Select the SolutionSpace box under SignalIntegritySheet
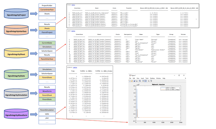The height and width of the screenshot is (129, 216). (x=47, y=51)
